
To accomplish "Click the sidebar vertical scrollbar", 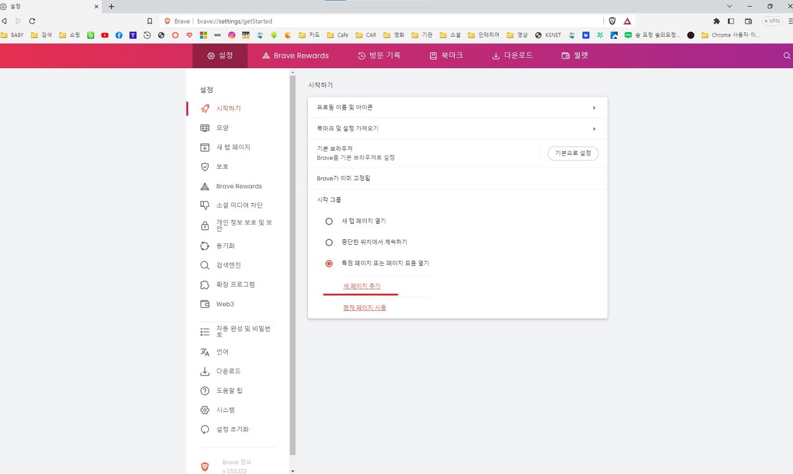I will point(293,265).
